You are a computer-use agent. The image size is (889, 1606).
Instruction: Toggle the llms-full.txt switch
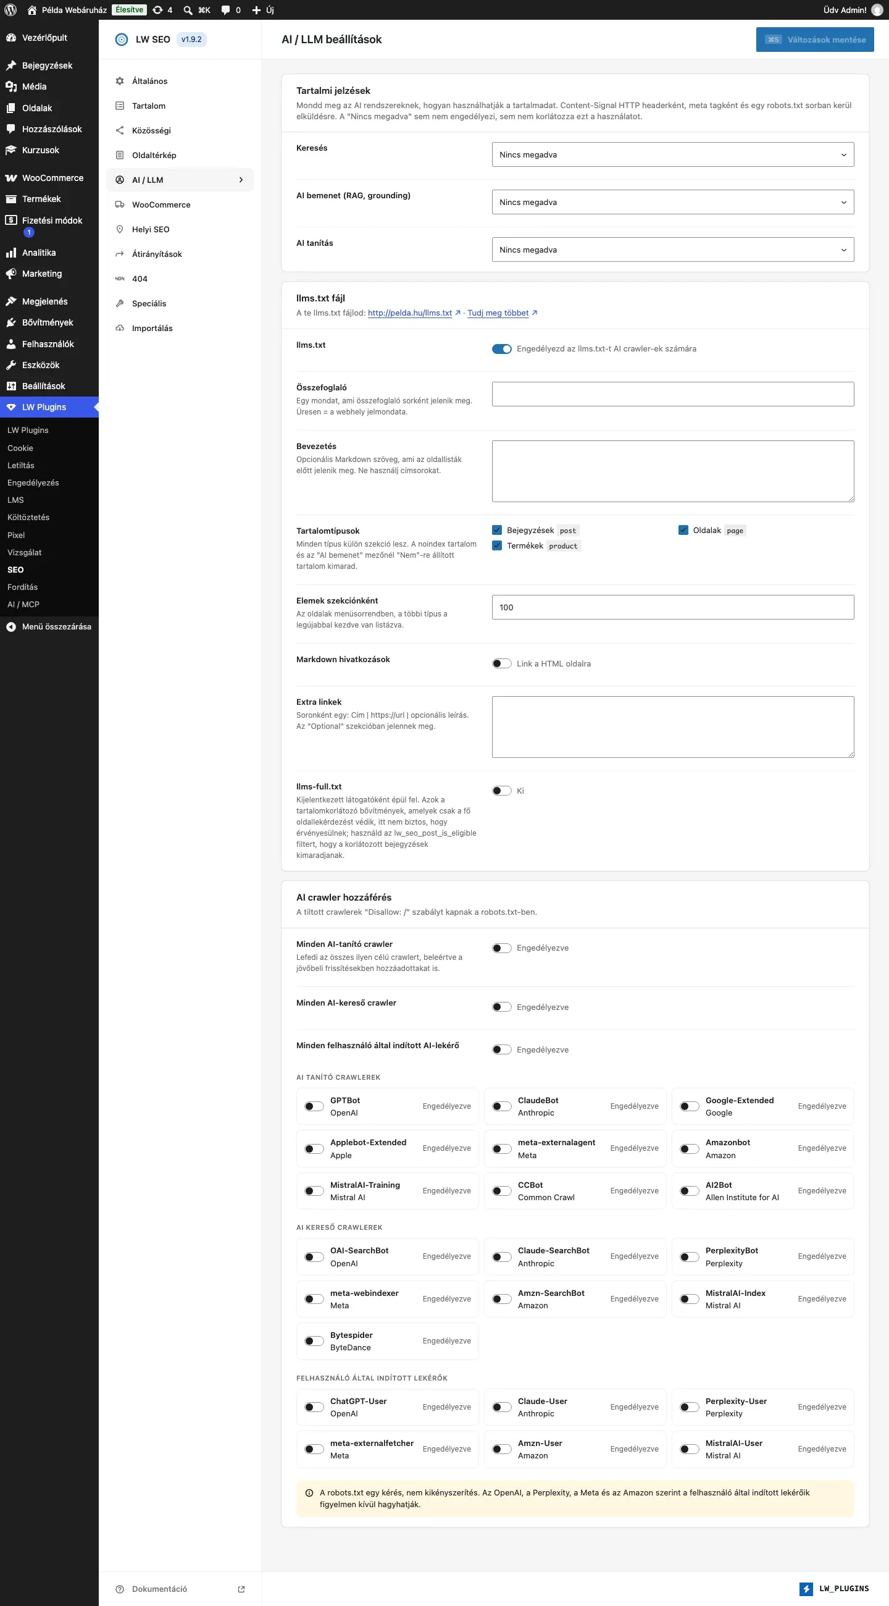pos(501,791)
